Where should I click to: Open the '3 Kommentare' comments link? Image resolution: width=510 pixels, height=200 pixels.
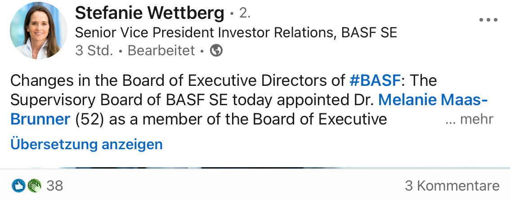[x=452, y=186]
